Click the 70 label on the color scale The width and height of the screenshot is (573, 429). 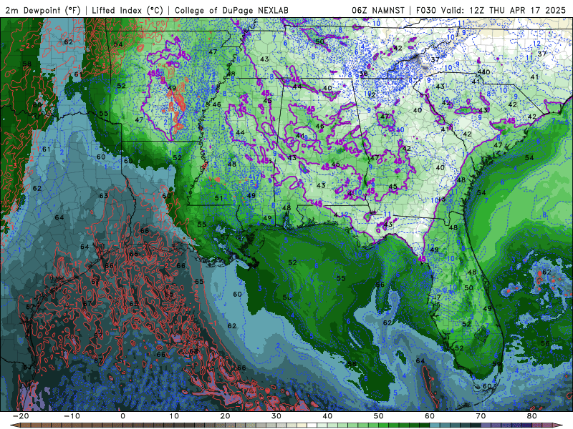pyautogui.click(x=481, y=416)
